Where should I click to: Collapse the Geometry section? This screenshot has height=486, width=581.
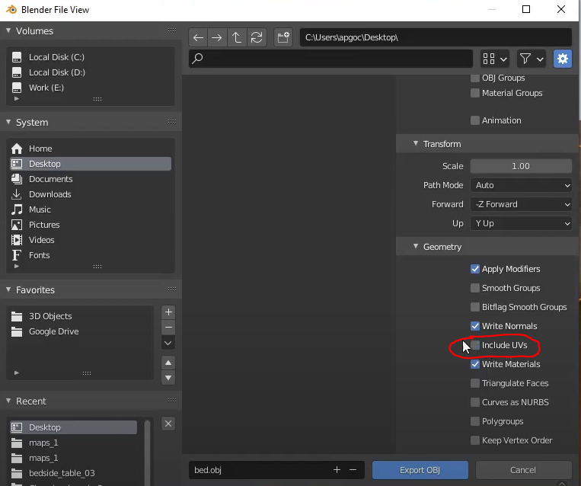(415, 247)
